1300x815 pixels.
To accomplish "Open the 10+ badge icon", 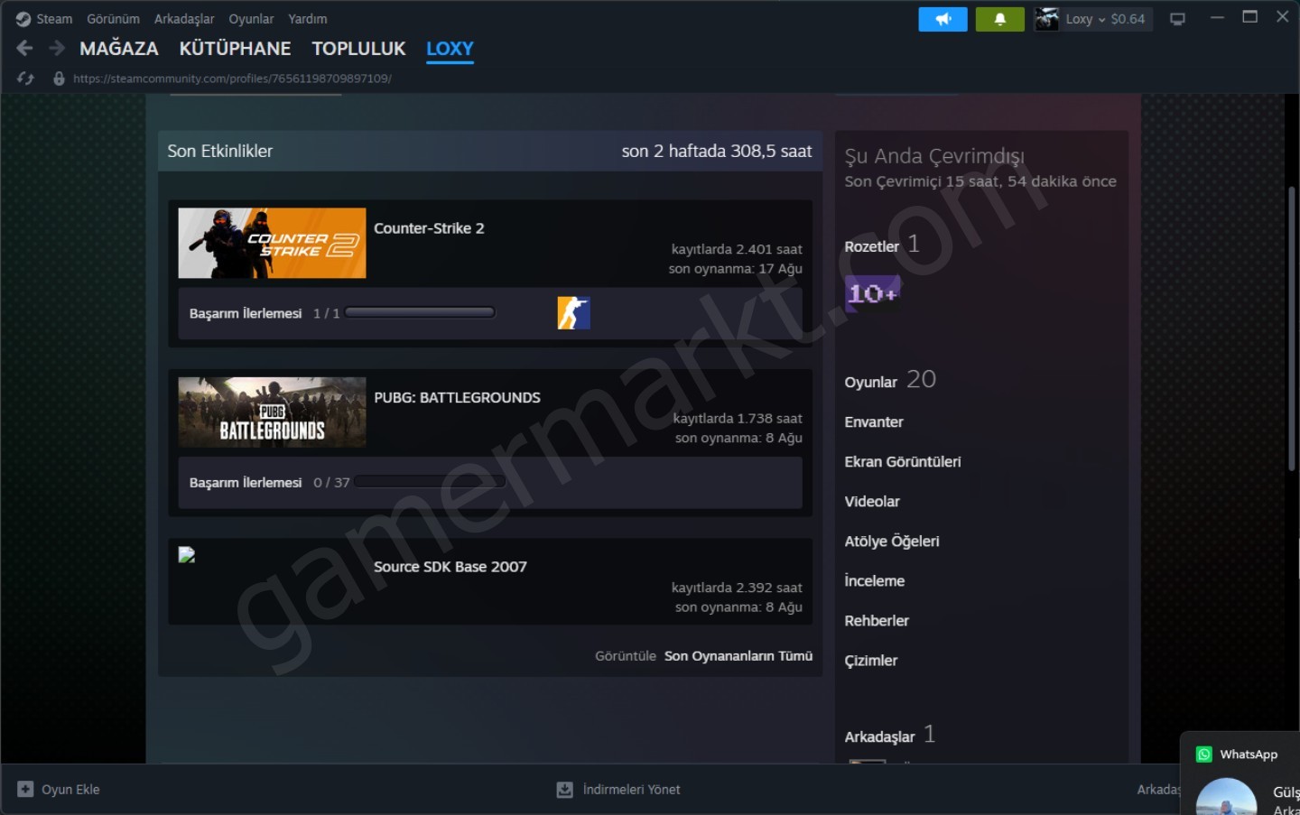I will [872, 293].
